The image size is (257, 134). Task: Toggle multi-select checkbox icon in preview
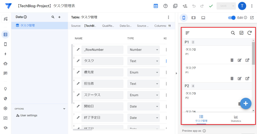point(241,33)
